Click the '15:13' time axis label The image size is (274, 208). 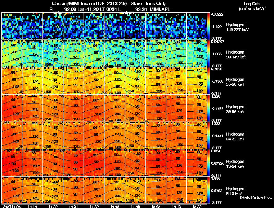[176, 206]
